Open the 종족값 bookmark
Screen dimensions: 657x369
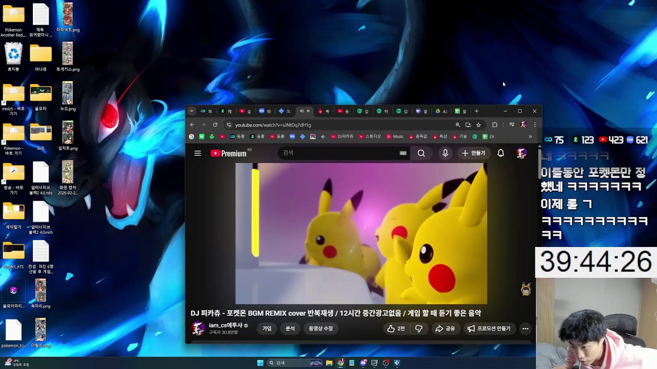coord(418,136)
